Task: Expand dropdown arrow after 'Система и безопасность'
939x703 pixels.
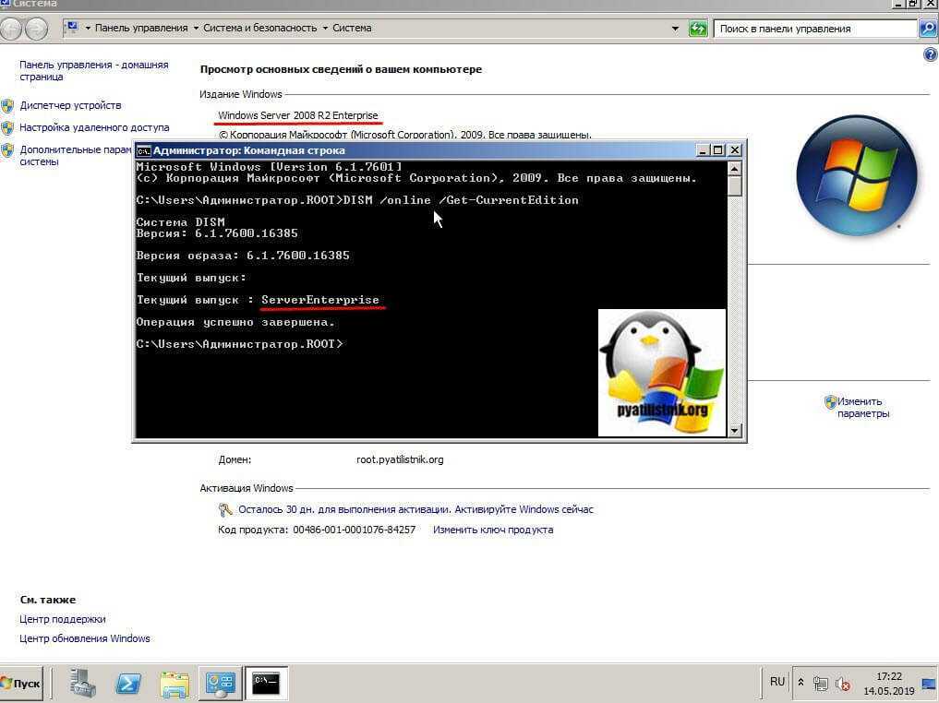Action: click(325, 29)
